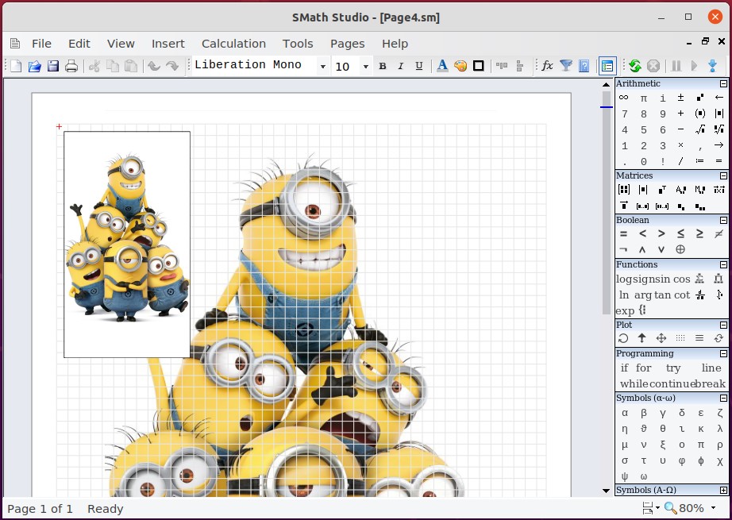The height and width of the screenshot is (520, 732).
Task: Click the Print icon in toolbar
Action: [x=71, y=66]
